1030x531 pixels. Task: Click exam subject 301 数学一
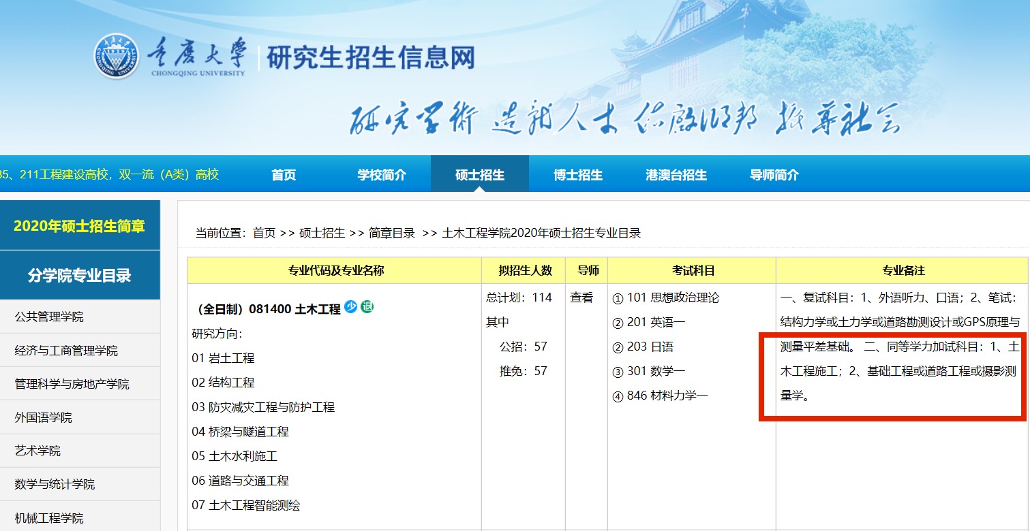pyautogui.click(x=648, y=371)
